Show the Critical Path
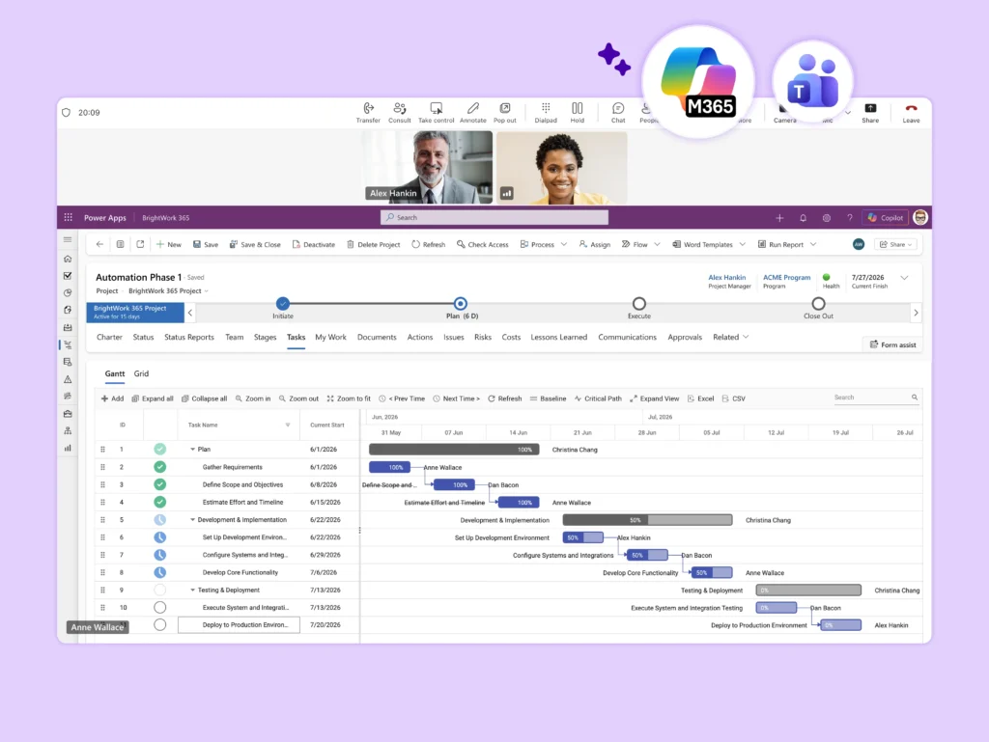Screen dimensions: 989x742 [597, 398]
